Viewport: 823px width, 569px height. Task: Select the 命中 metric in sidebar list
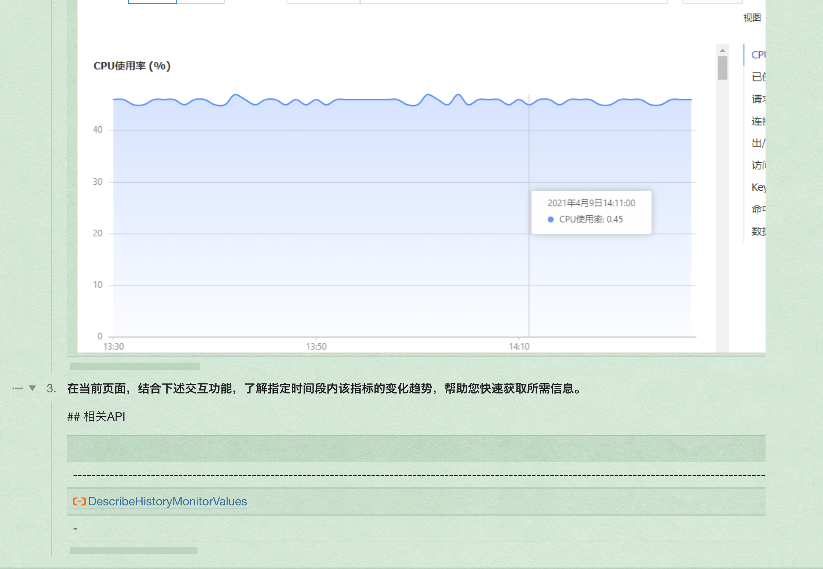(x=758, y=209)
